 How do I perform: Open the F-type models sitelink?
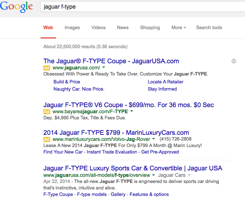pos(92,194)
